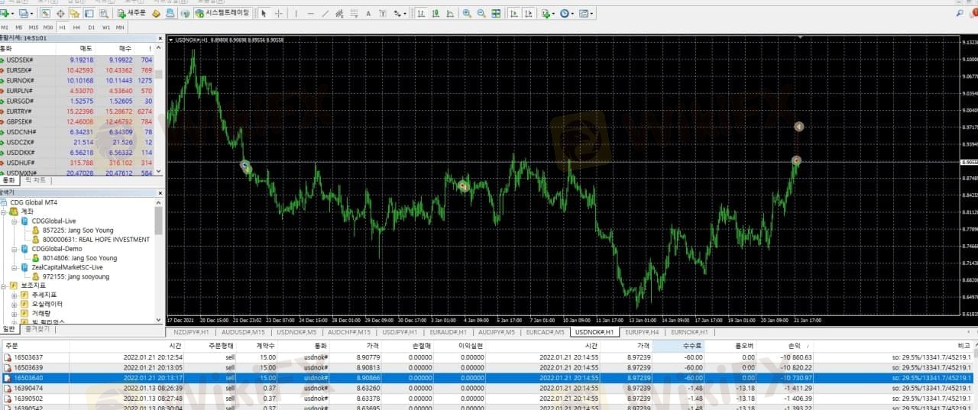This screenshot has width=978, height=410.
Task: Zoom in on the chart
Action: click(x=467, y=14)
